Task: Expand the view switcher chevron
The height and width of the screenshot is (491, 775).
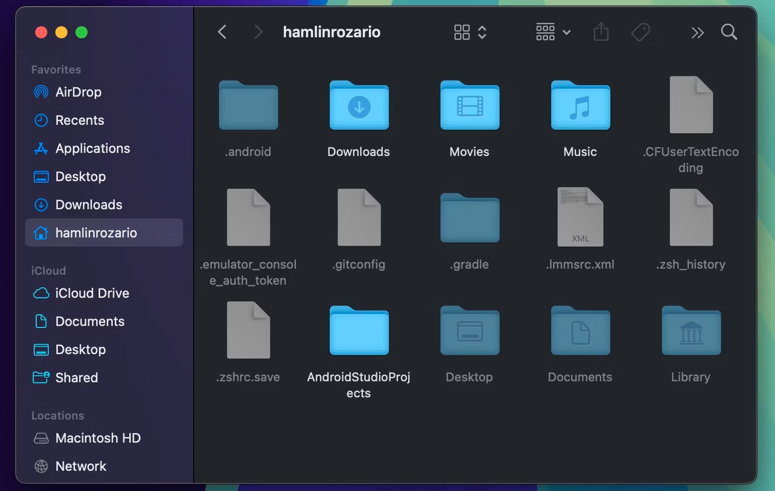Action: coord(482,31)
